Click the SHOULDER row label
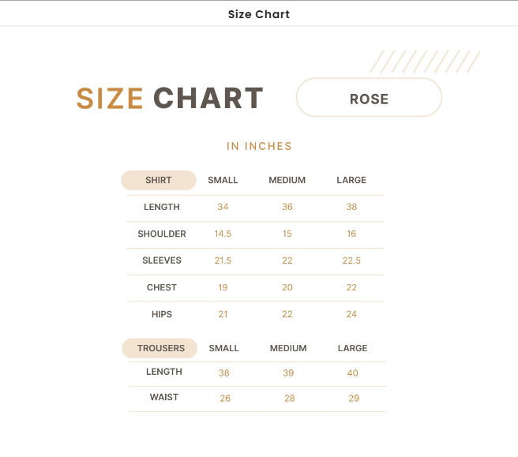The image size is (518, 457). click(x=162, y=234)
